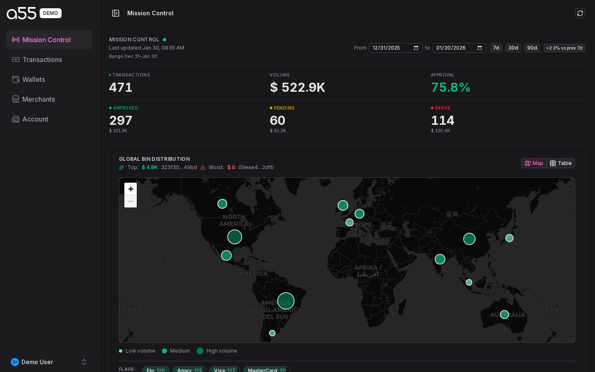Open calendar picker on From date
The width and height of the screenshot is (595, 372).
[x=416, y=48]
